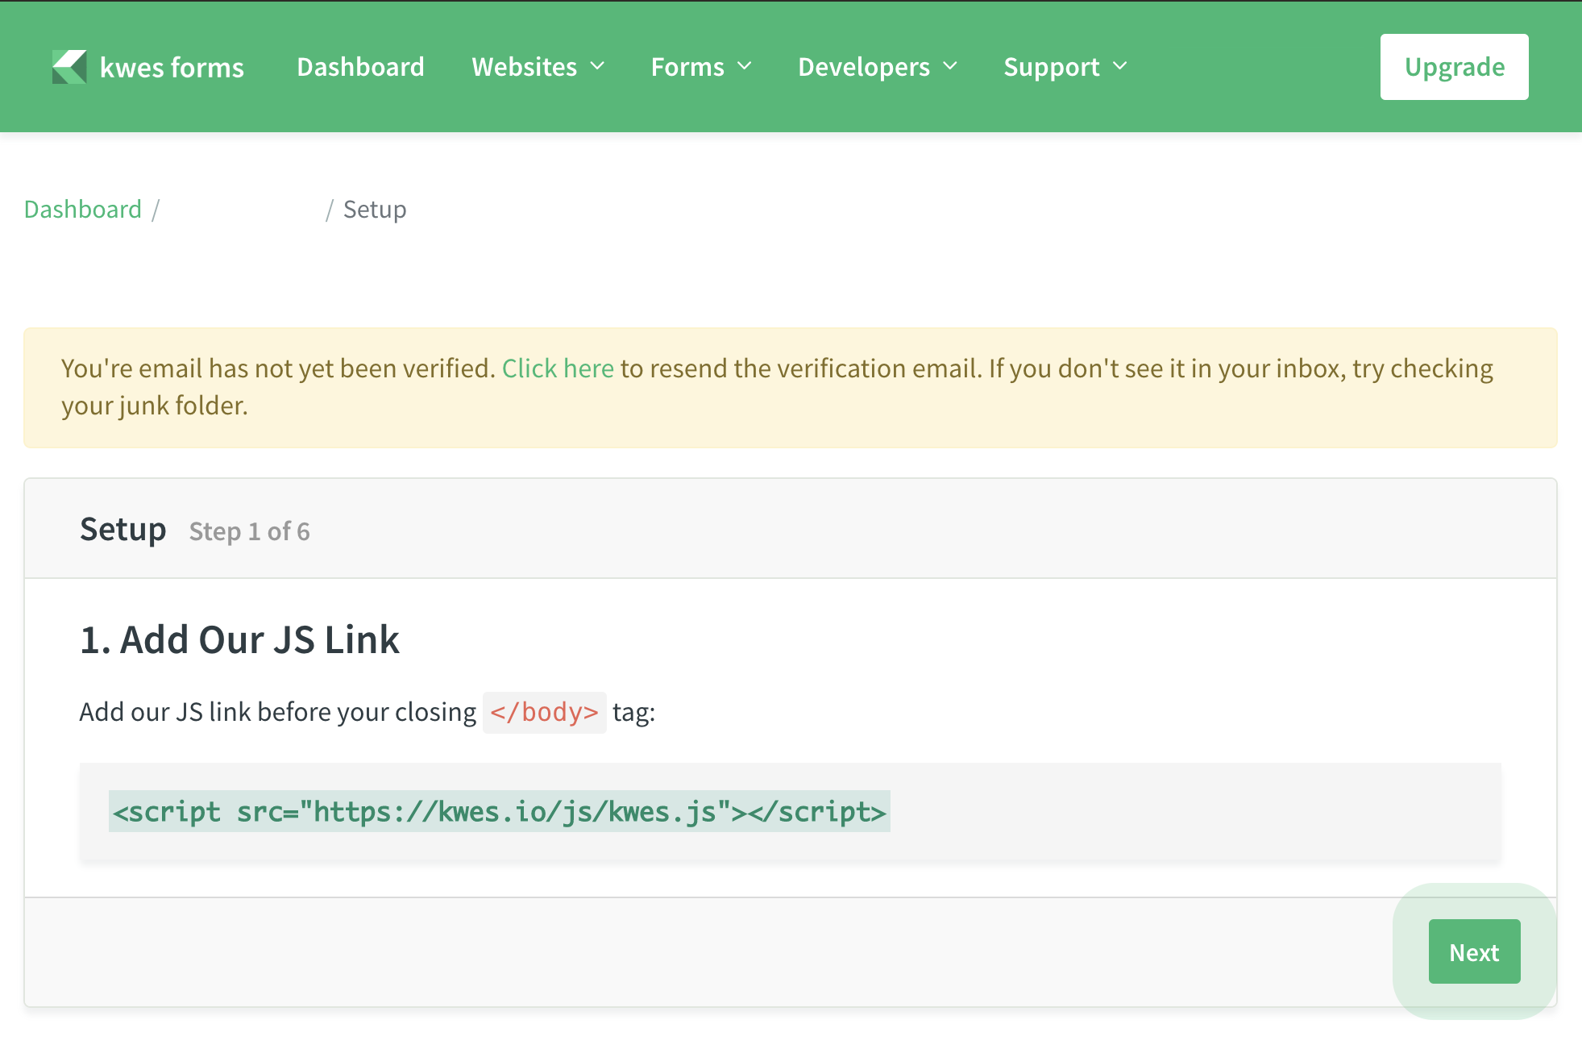Click the Upgrade button
Image resolution: width=1582 pixels, height=1049 pixels.
pos(1454,67)
